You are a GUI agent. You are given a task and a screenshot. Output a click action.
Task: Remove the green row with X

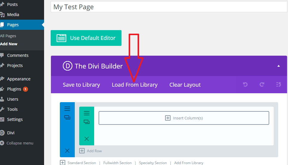[87, 139]
